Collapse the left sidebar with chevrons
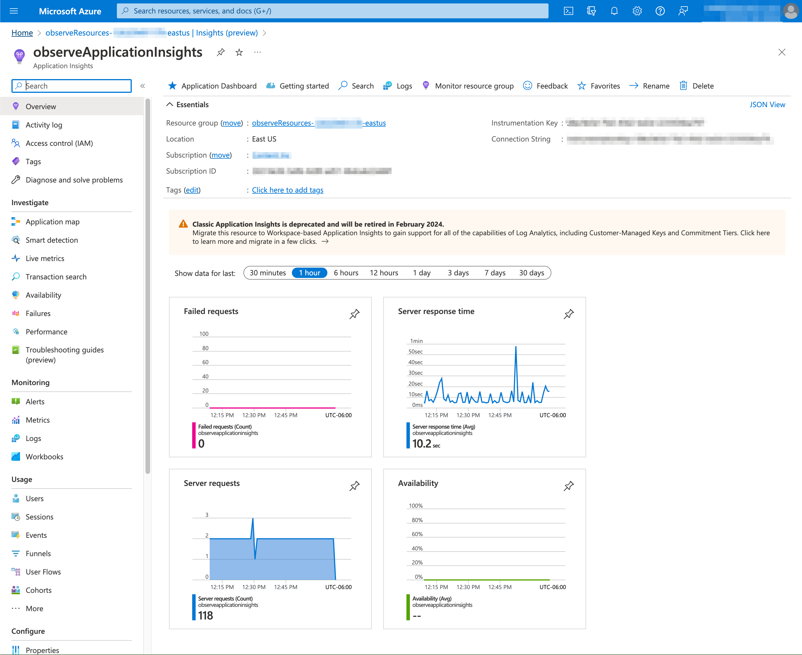Viewport: 802px width, 655px height. [x=143, y=86]
